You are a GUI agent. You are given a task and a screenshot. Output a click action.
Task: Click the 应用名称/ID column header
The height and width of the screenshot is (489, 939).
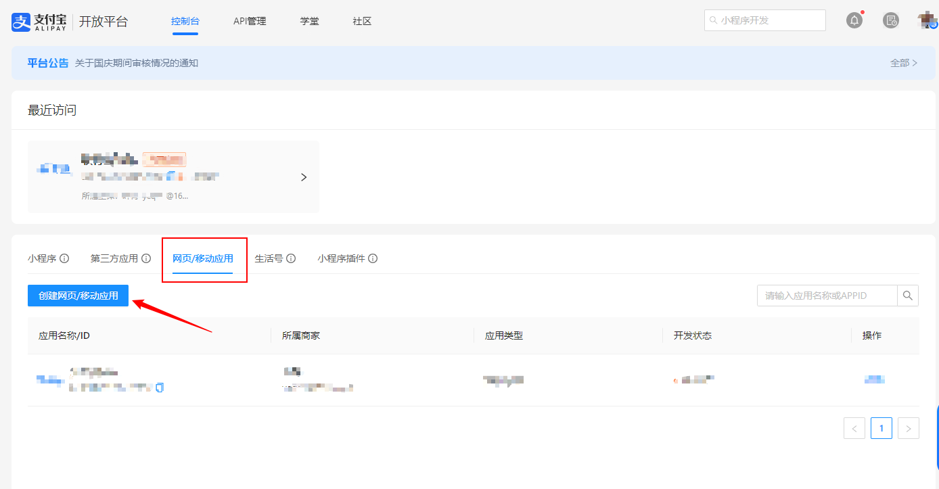click(64, 335)
